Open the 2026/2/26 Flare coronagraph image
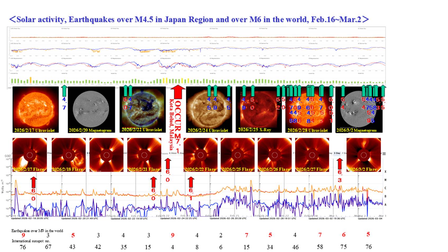Screen dimensions: 448x252 (275, 155)
